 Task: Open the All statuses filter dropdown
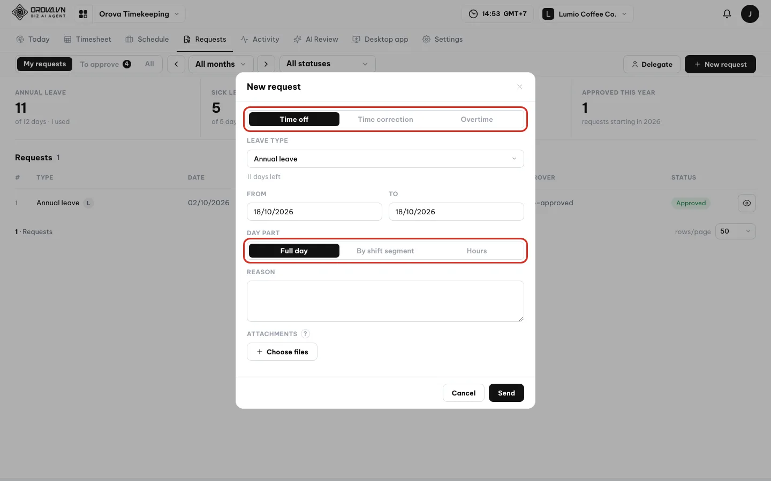tap(327, 64)
